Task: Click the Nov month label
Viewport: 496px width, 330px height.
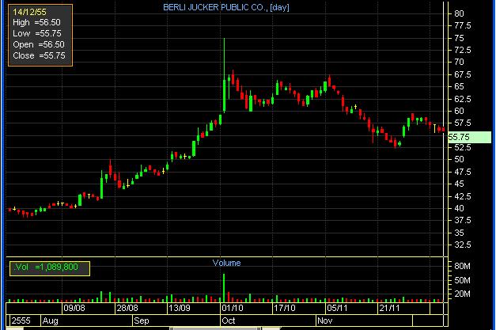Action: tap(325, 321)
